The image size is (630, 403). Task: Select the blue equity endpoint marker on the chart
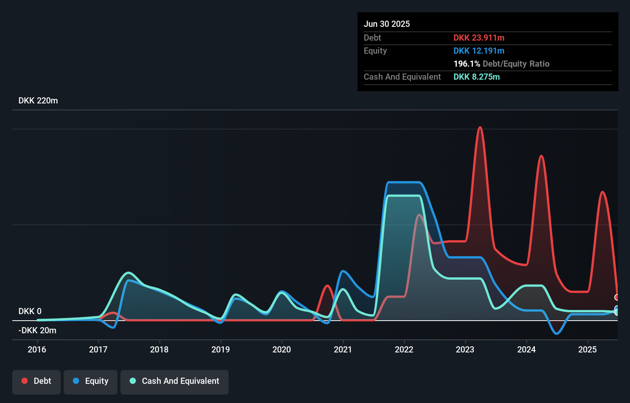tap(617, 309)
